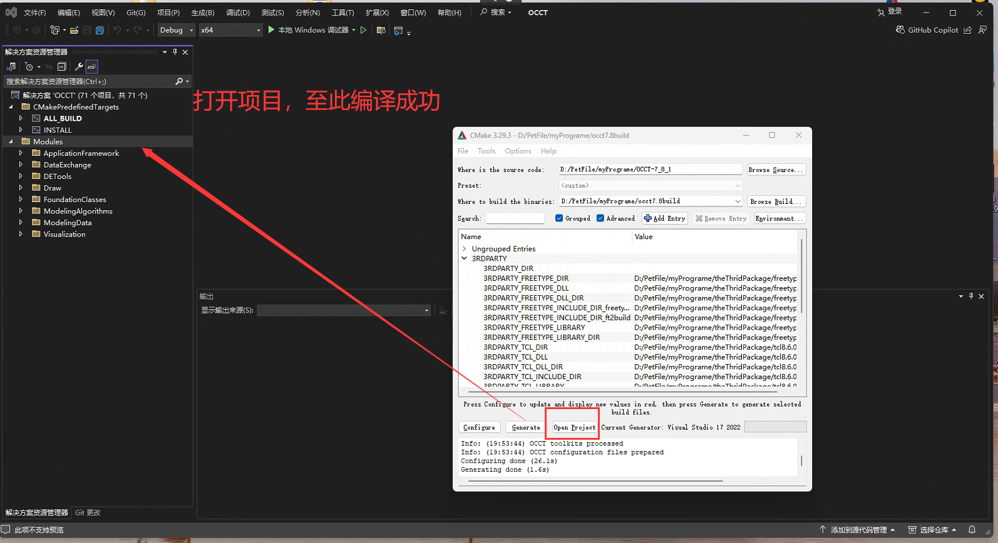The height and width of the screenshot is (543, 998).
Task: Click the switch views icon in Solution Explorer
Action: (x=11, y=66)
